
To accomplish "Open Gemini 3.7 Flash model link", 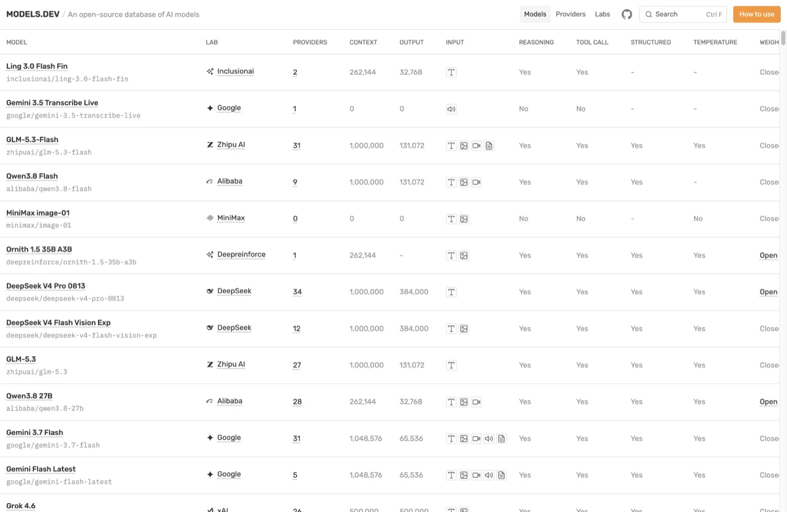I will tap(35, 433).
